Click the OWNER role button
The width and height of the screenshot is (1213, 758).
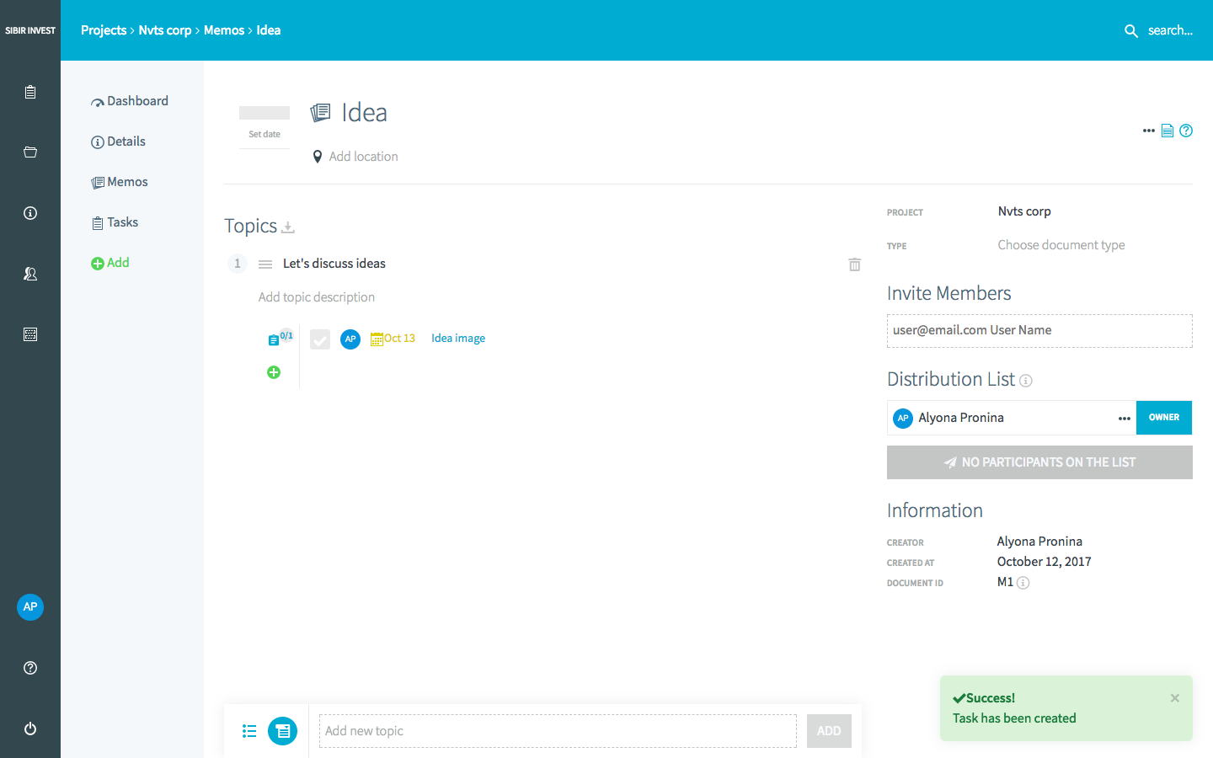[x=1164, y=418]
